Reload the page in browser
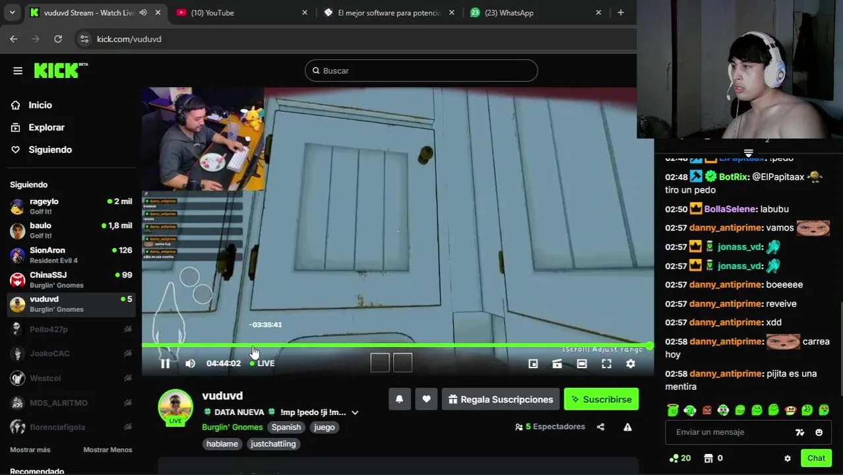The width and height of the screenshot is (843, 475). tap(58, 39)
